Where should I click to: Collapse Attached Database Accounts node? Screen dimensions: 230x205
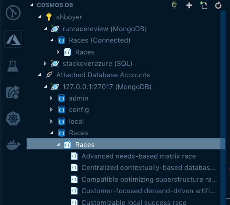39,75
